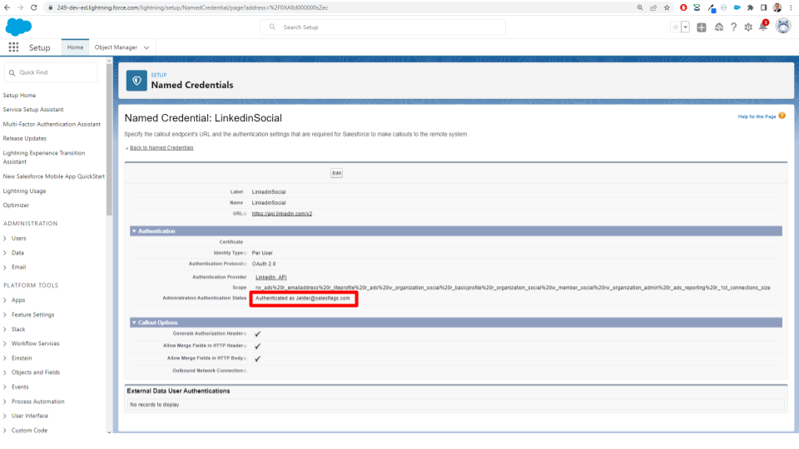The image size is (799, 449).
Task: Click the browser forward arrow
Action: click(x=20, y=7)
